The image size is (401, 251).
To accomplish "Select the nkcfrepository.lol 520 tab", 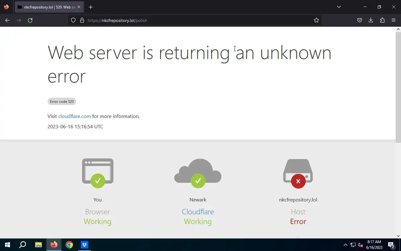I will coord(49,7).
